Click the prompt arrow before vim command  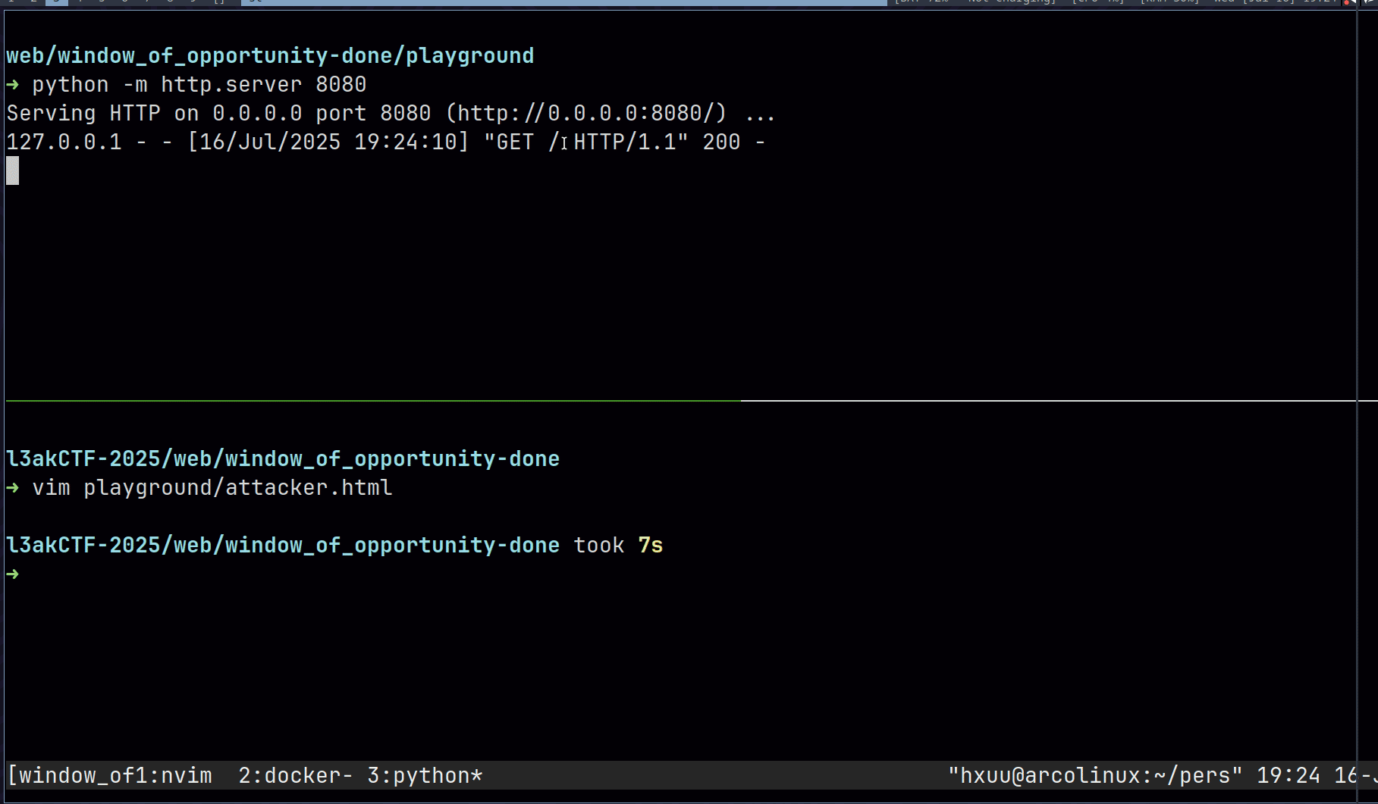point(13,487)
